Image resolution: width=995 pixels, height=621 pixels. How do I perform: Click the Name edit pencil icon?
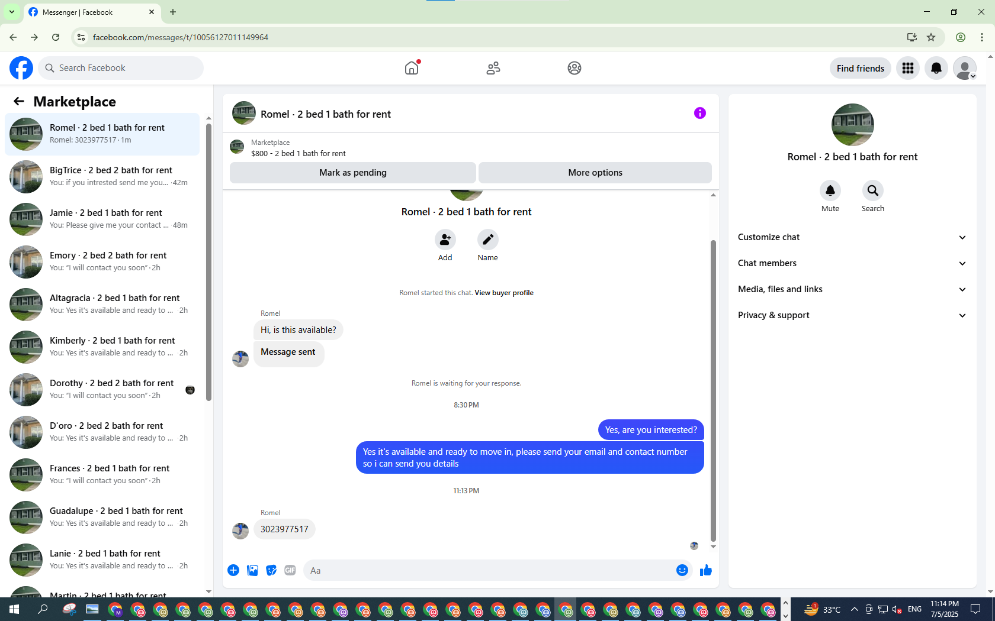pyautogui.click(x=488, y=240)
